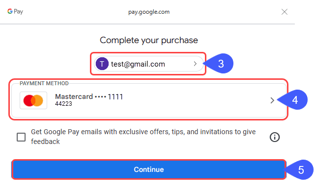Screen dimensions: 314x190
Task: Enable Google Pay emails checkbox
Action: [21, 137]
